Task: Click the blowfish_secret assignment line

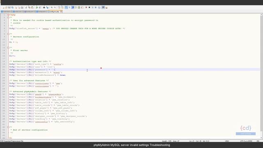Action: (x=67, y=28)
